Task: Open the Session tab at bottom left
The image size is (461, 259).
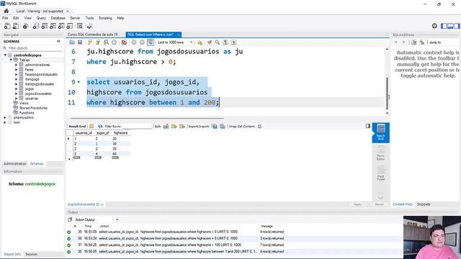Action: pyautogui.click(x=31, y=254)
